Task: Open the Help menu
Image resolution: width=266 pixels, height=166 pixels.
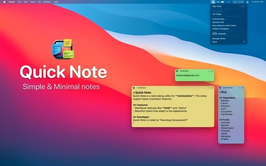Action: [x=56, y=2]
